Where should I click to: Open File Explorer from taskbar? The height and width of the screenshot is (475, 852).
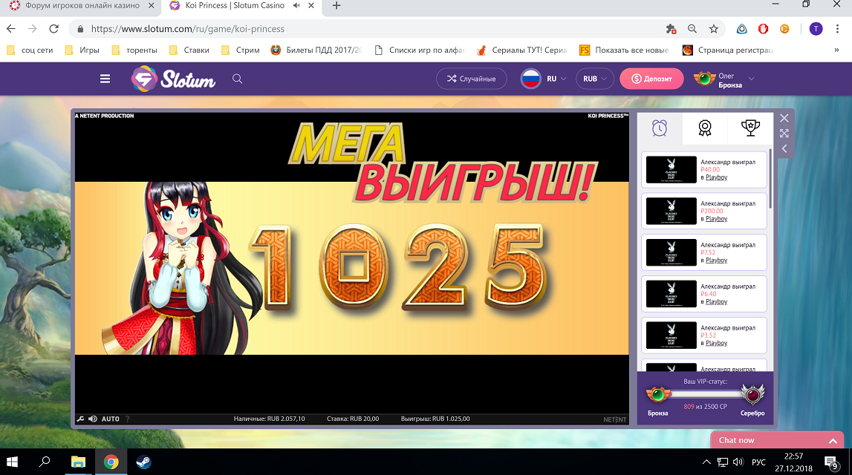(x=78, y=462)
